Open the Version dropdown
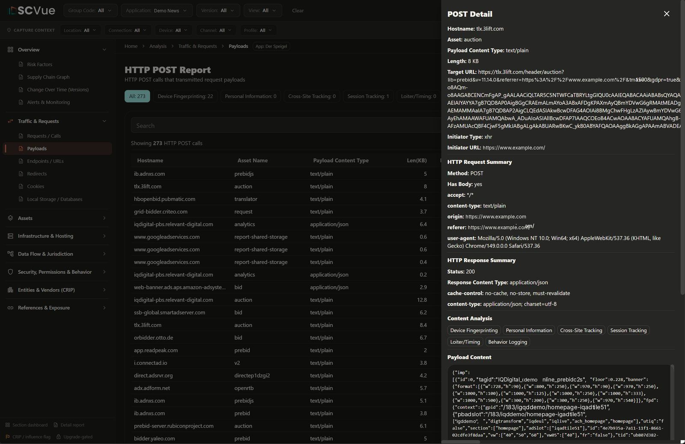The image size is (685, 444). tap(218, 10)
